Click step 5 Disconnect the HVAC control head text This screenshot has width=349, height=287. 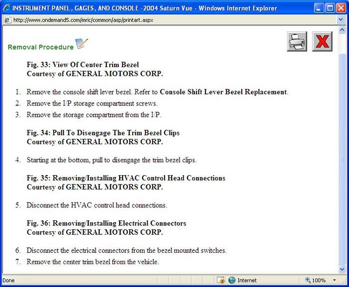click(97, 205)
